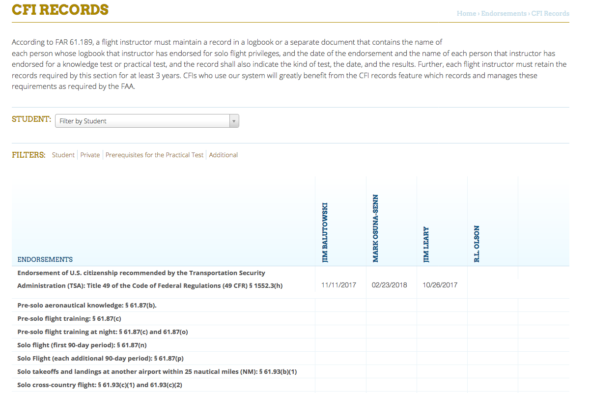
Task: Choose the Additional filter
Action: [x=223, y=155]
